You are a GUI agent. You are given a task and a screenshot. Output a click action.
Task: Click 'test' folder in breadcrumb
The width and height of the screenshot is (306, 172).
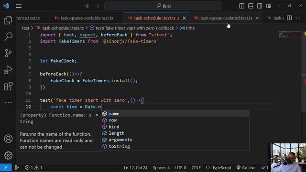[x=25, y=28]
